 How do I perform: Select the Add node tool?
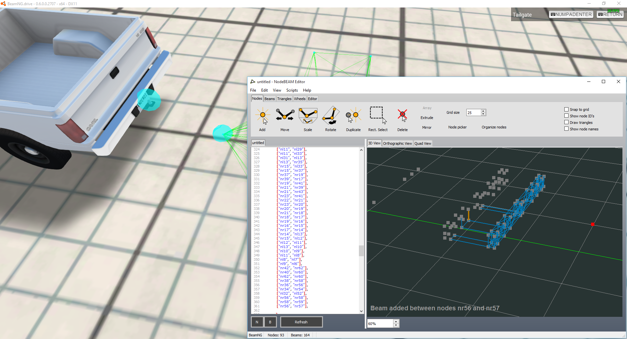pyautogui.click(x=263, y=119)
